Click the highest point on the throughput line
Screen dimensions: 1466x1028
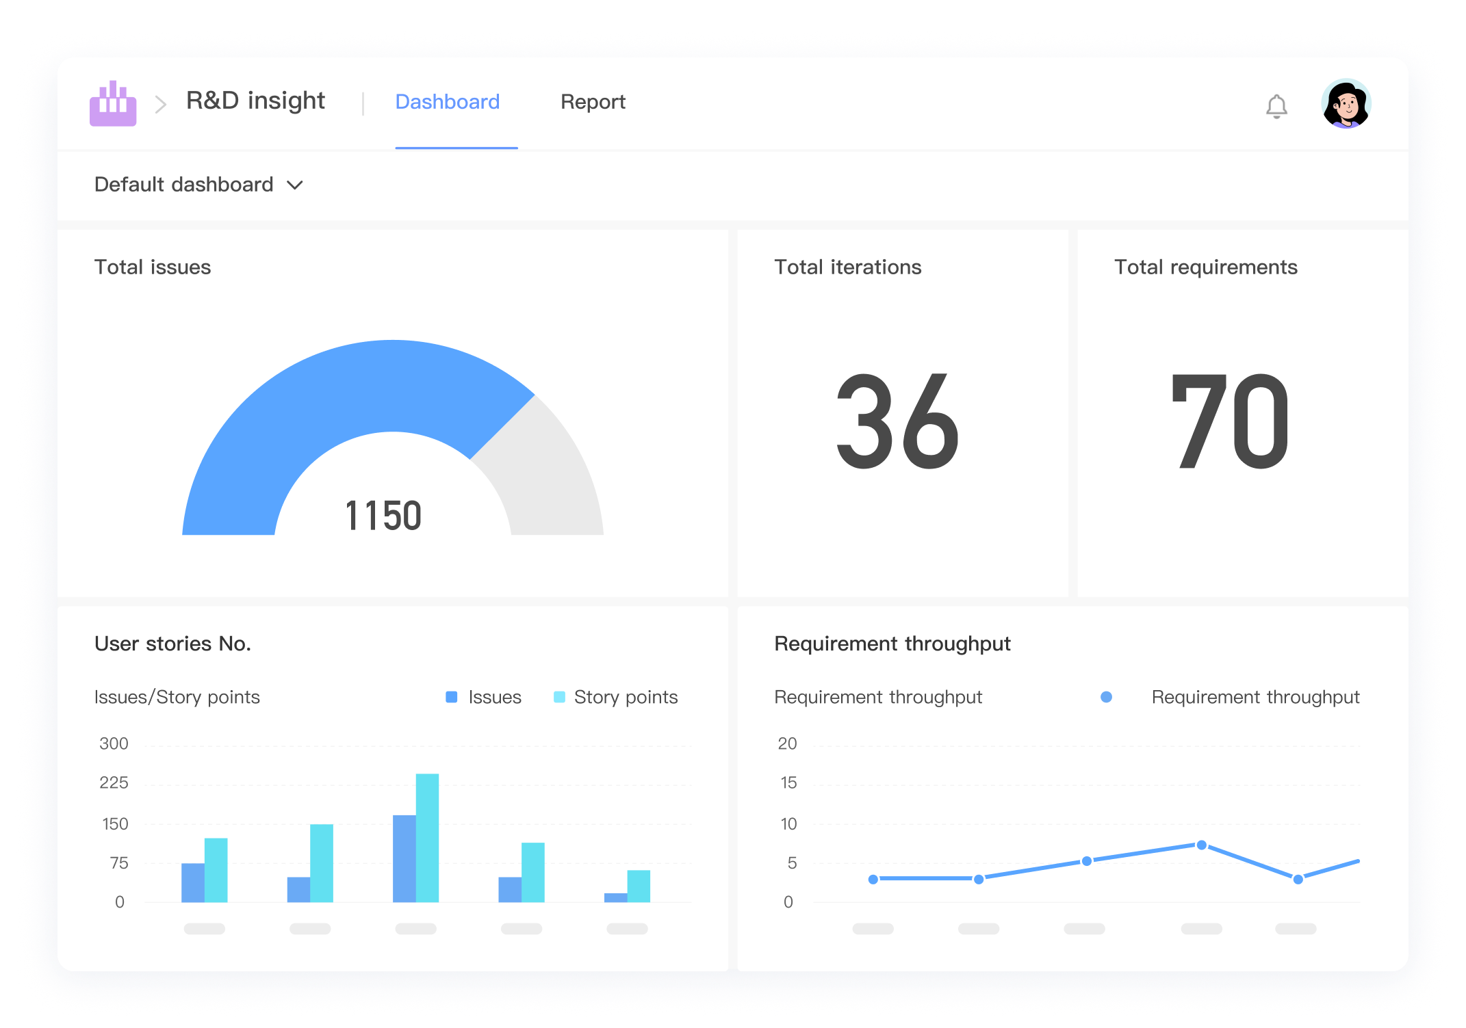pyautogui.click(x=1201, y=845)
